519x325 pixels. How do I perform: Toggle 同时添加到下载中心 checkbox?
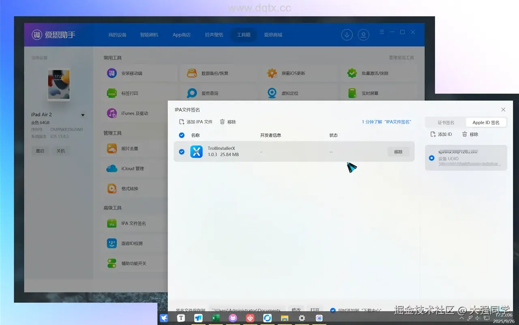tap(333, 310)
